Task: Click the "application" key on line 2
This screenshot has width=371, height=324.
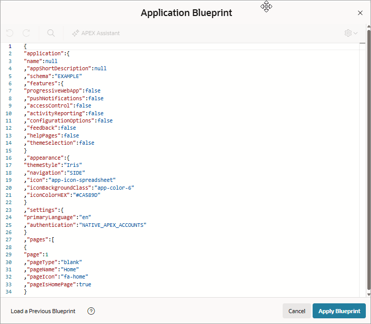Action: tap(44, 54)
